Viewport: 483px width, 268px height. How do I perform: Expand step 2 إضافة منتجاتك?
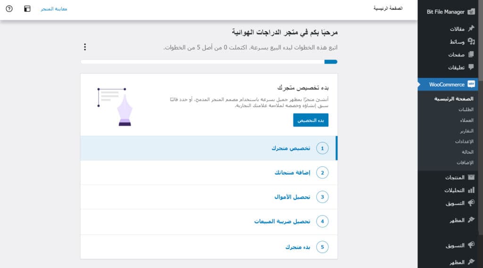pyautogui.click(x=208, y=172)
